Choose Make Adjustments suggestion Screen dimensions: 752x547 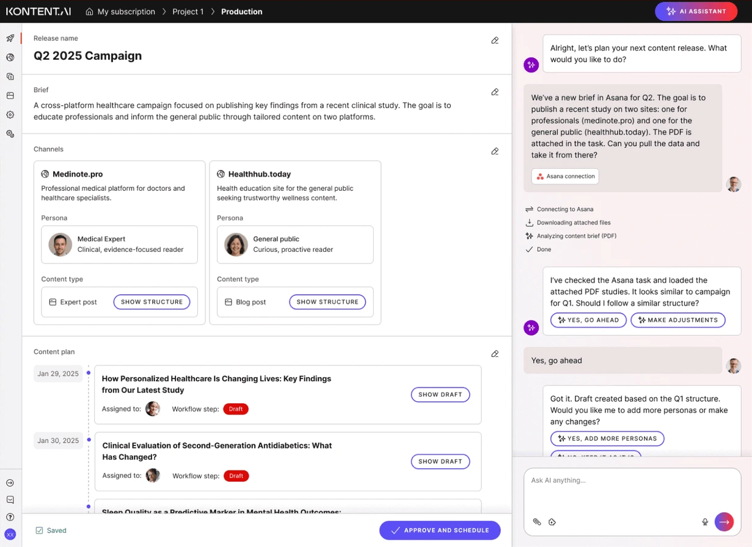pyautogui.click(x=677, y=320)
